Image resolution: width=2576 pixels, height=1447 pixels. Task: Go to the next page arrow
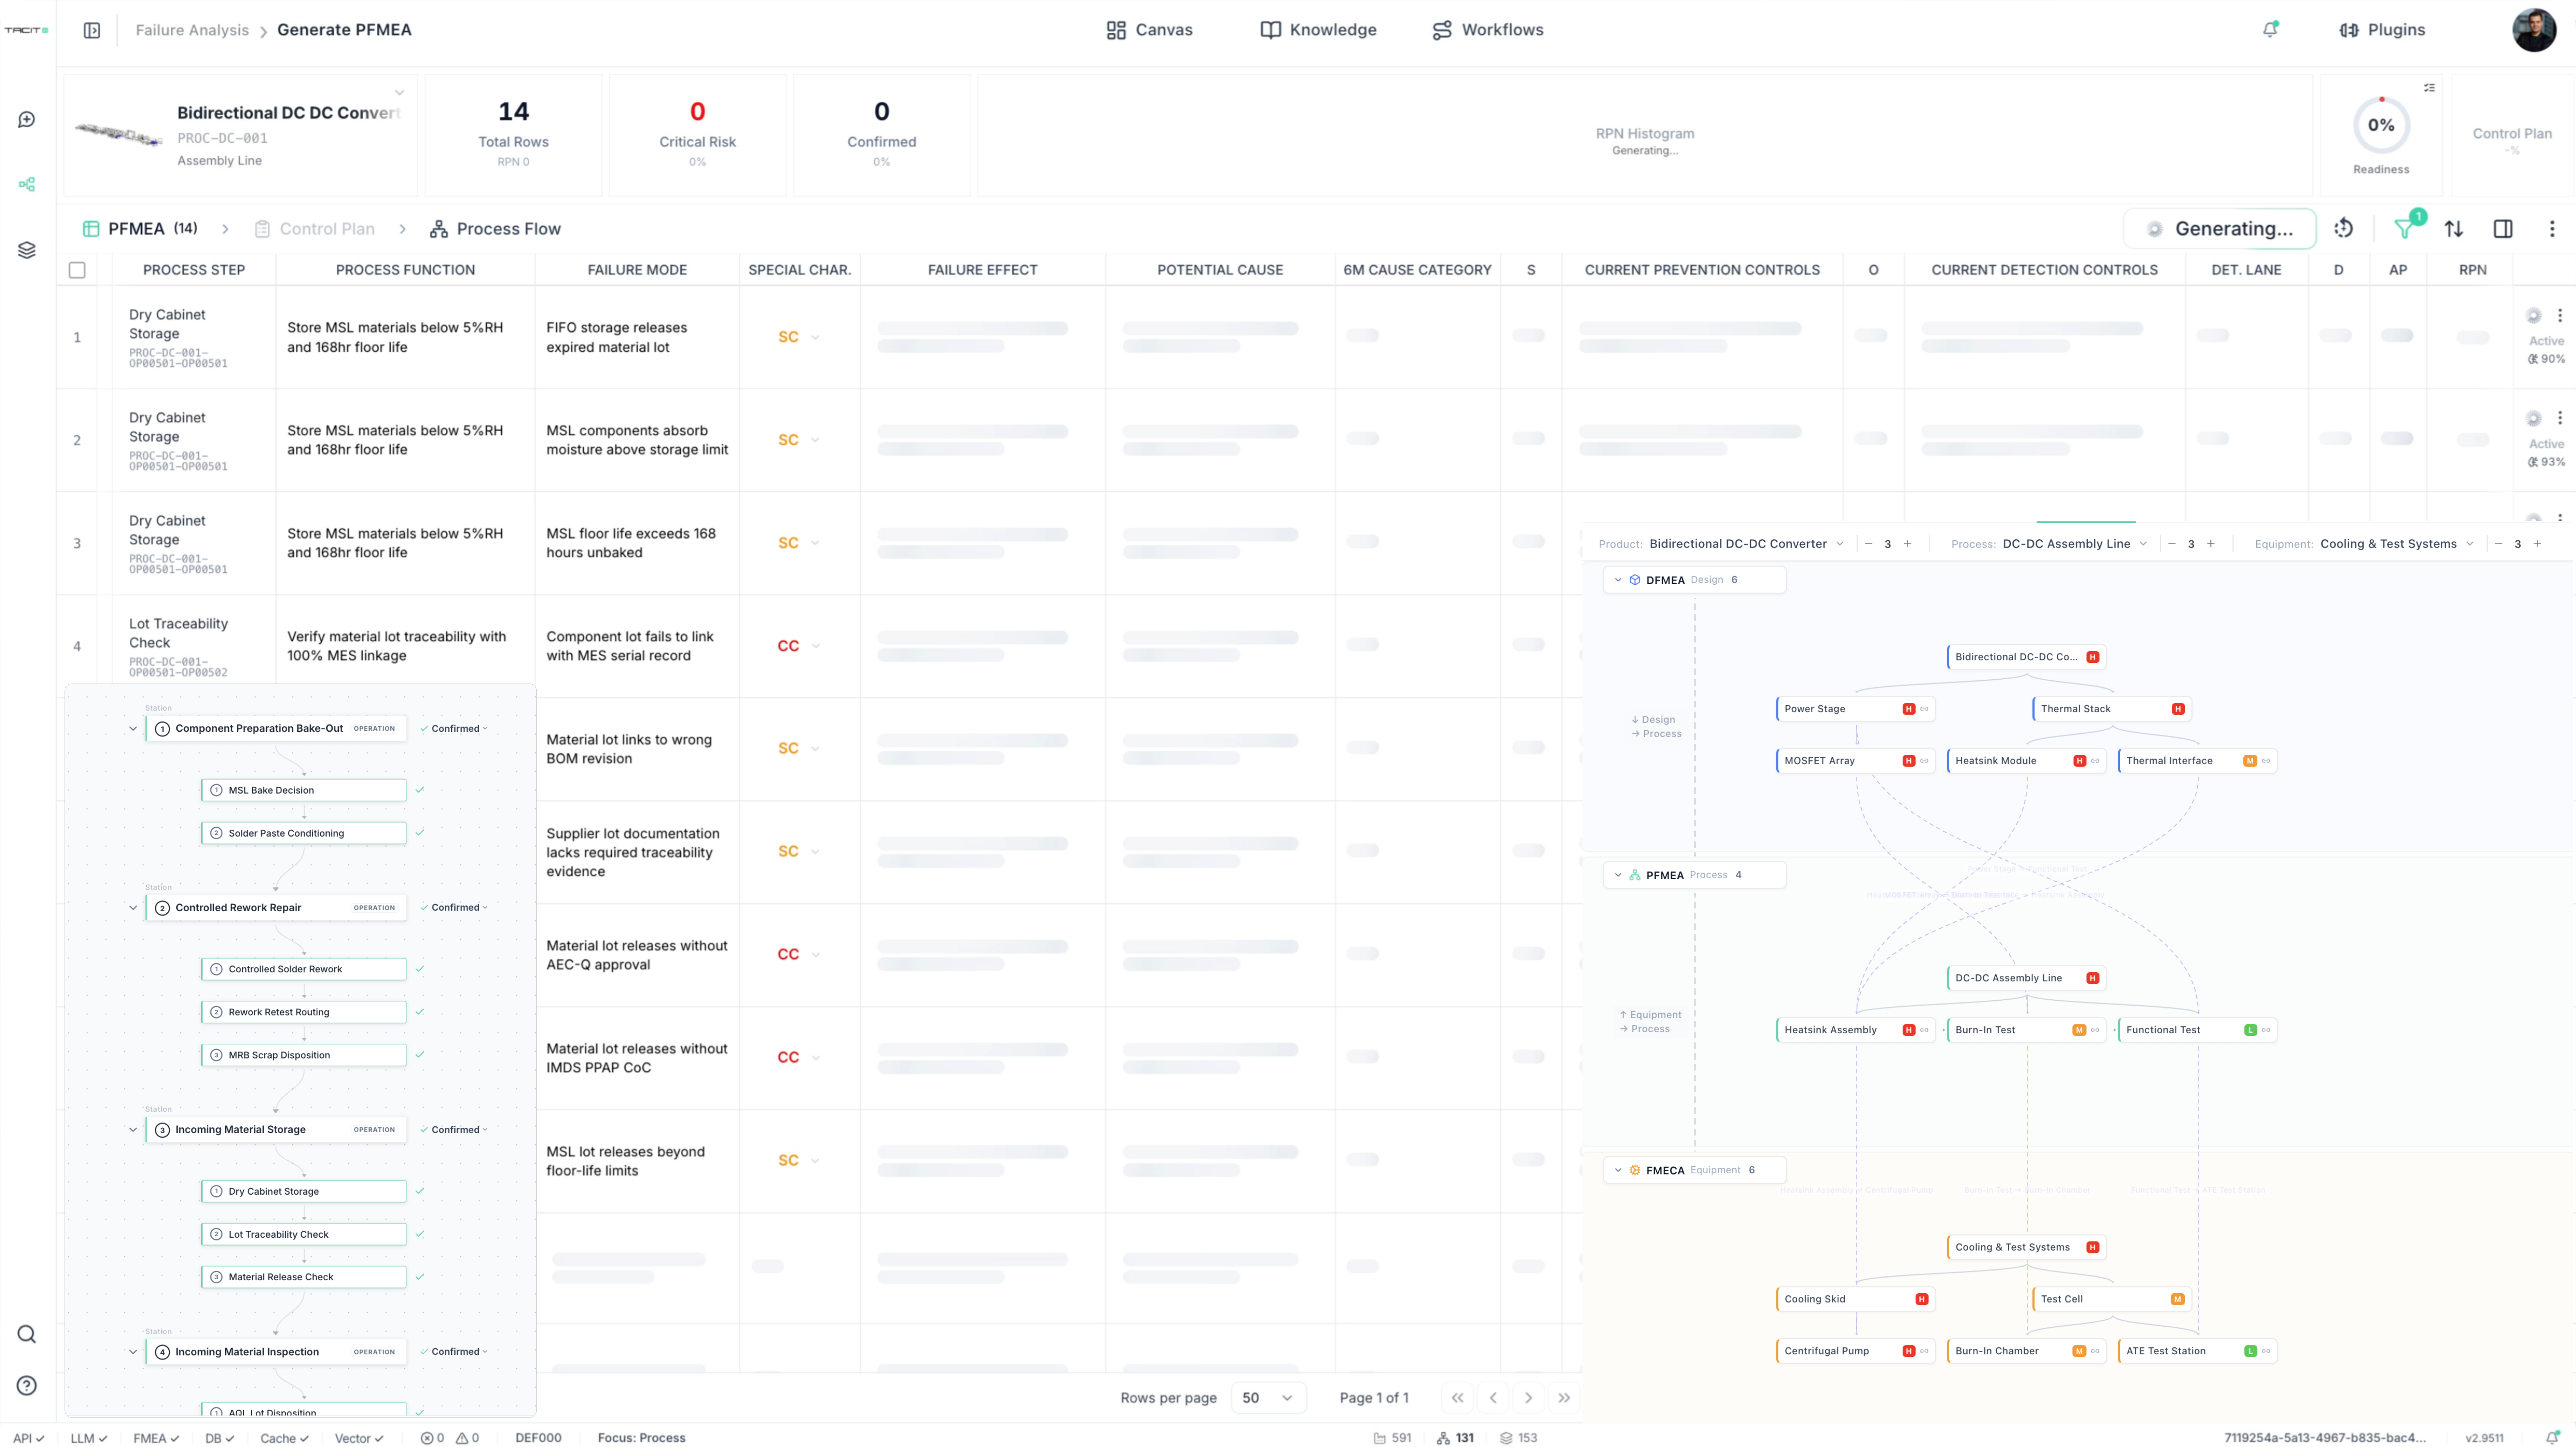(x=1528, y=1398)
